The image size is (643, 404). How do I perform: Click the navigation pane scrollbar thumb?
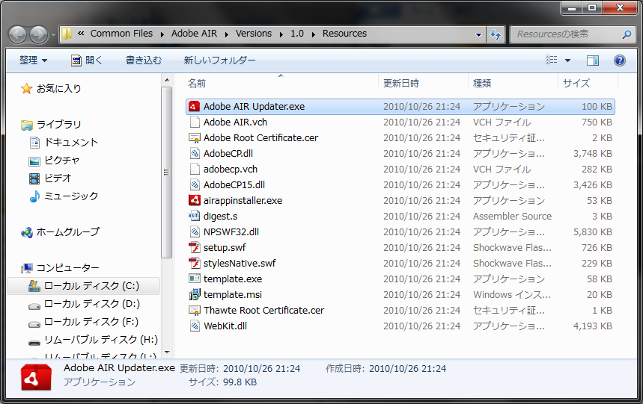point(166,173)
